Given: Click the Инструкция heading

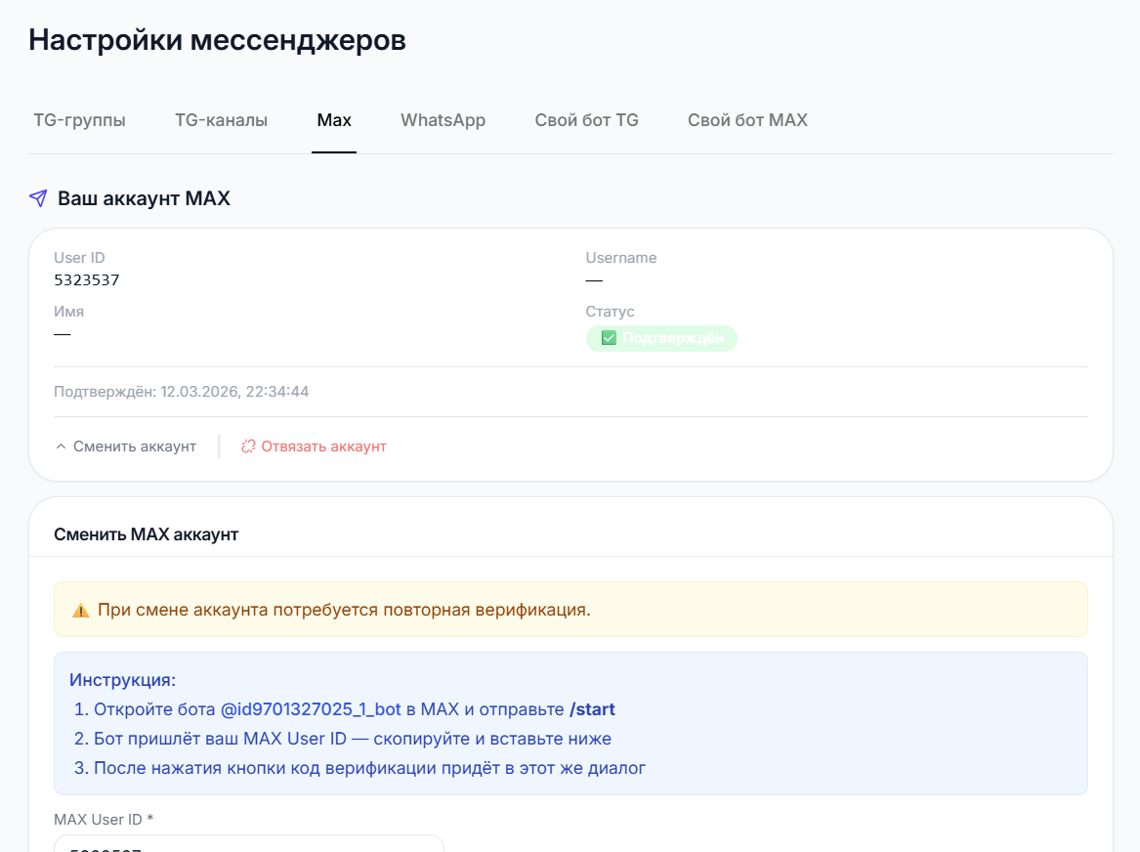Looking at the screenshot, I should pyautogui.click(x=123, y=680).
